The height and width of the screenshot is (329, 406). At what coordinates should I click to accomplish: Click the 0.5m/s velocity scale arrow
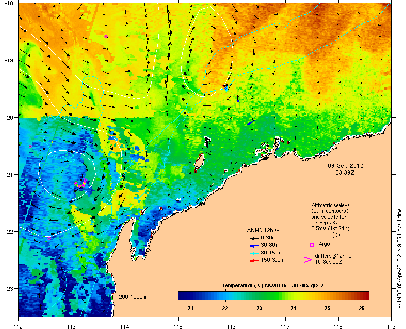330,235
